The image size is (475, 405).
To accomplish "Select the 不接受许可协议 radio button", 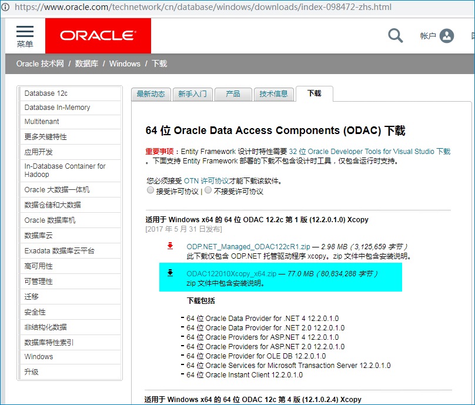I will pyautogui.click(x=208, y=190).
